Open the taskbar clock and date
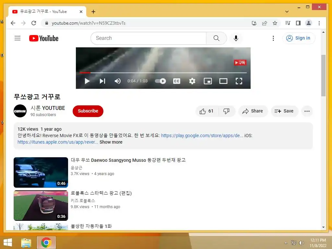Screen dimensions: 332x249 click(x=318, y=243)
